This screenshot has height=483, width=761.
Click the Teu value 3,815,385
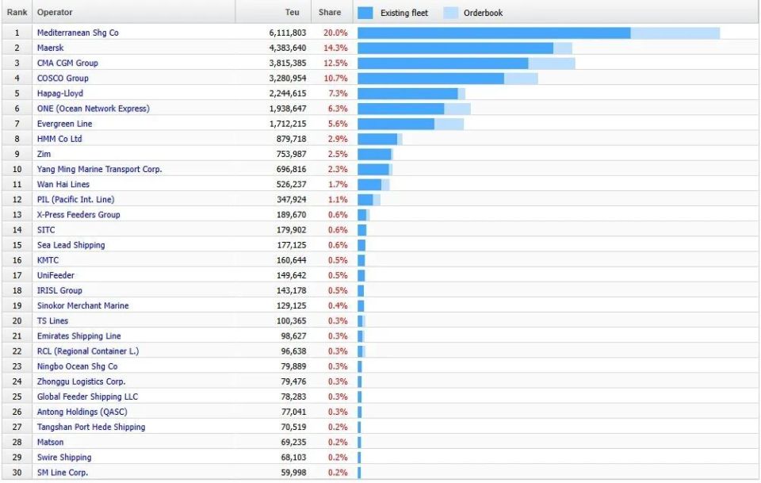(x=288, y=63)
